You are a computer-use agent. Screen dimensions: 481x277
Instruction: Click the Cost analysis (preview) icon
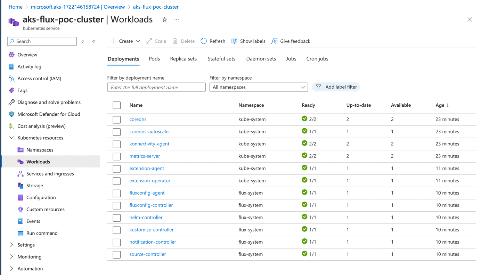point(11,126)
